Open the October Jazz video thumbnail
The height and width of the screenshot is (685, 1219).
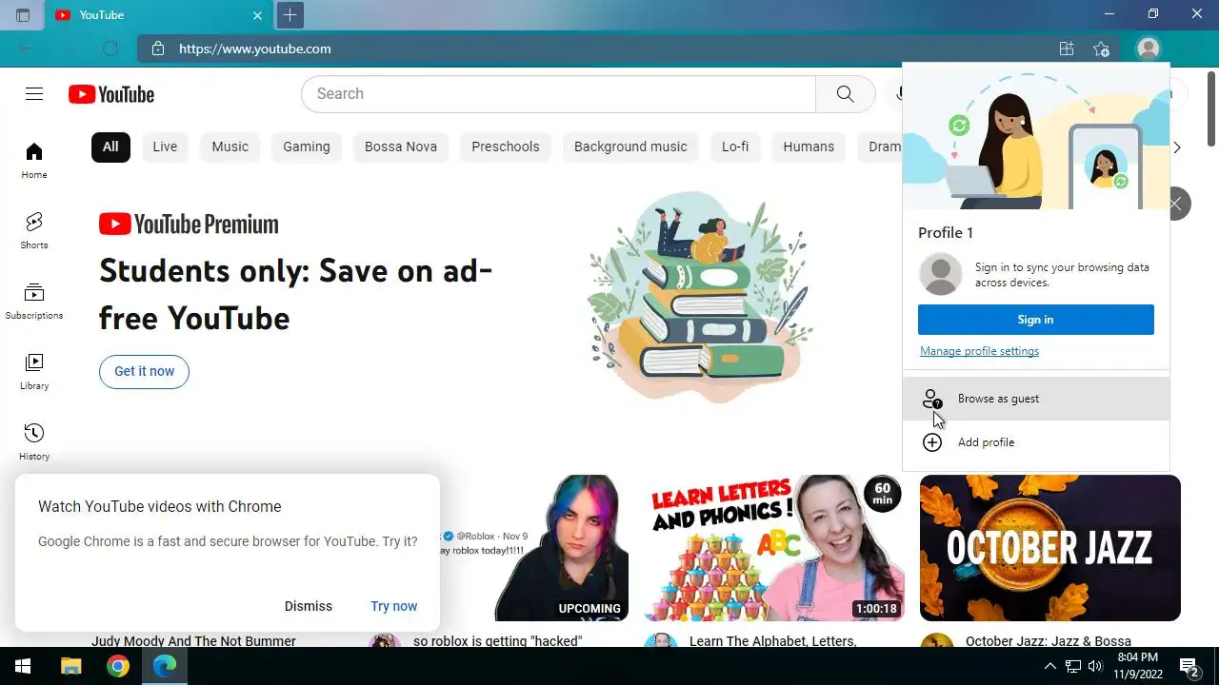pyautogui.click(x=1050, y=548)
